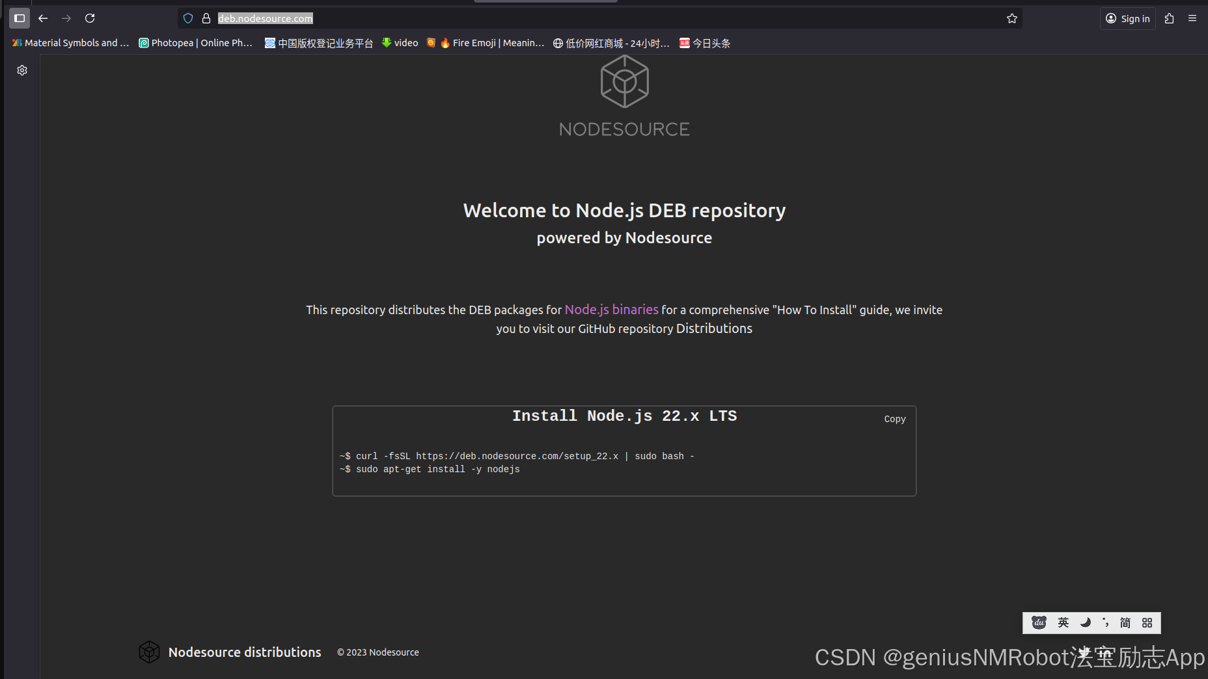View site security padlock info
This screenshot has width=1208, height=679.
(x=206, y=18)
